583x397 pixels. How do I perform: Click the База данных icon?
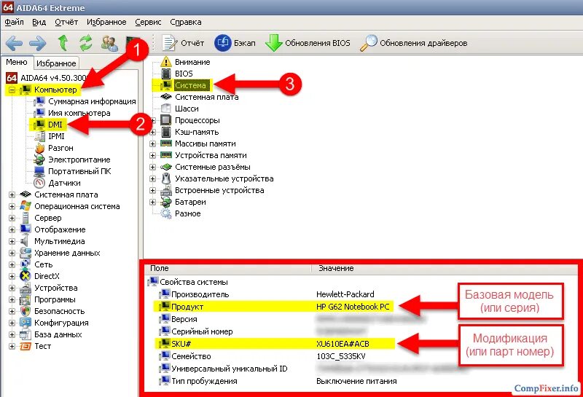pyautogui.click(x=26, y=334)
